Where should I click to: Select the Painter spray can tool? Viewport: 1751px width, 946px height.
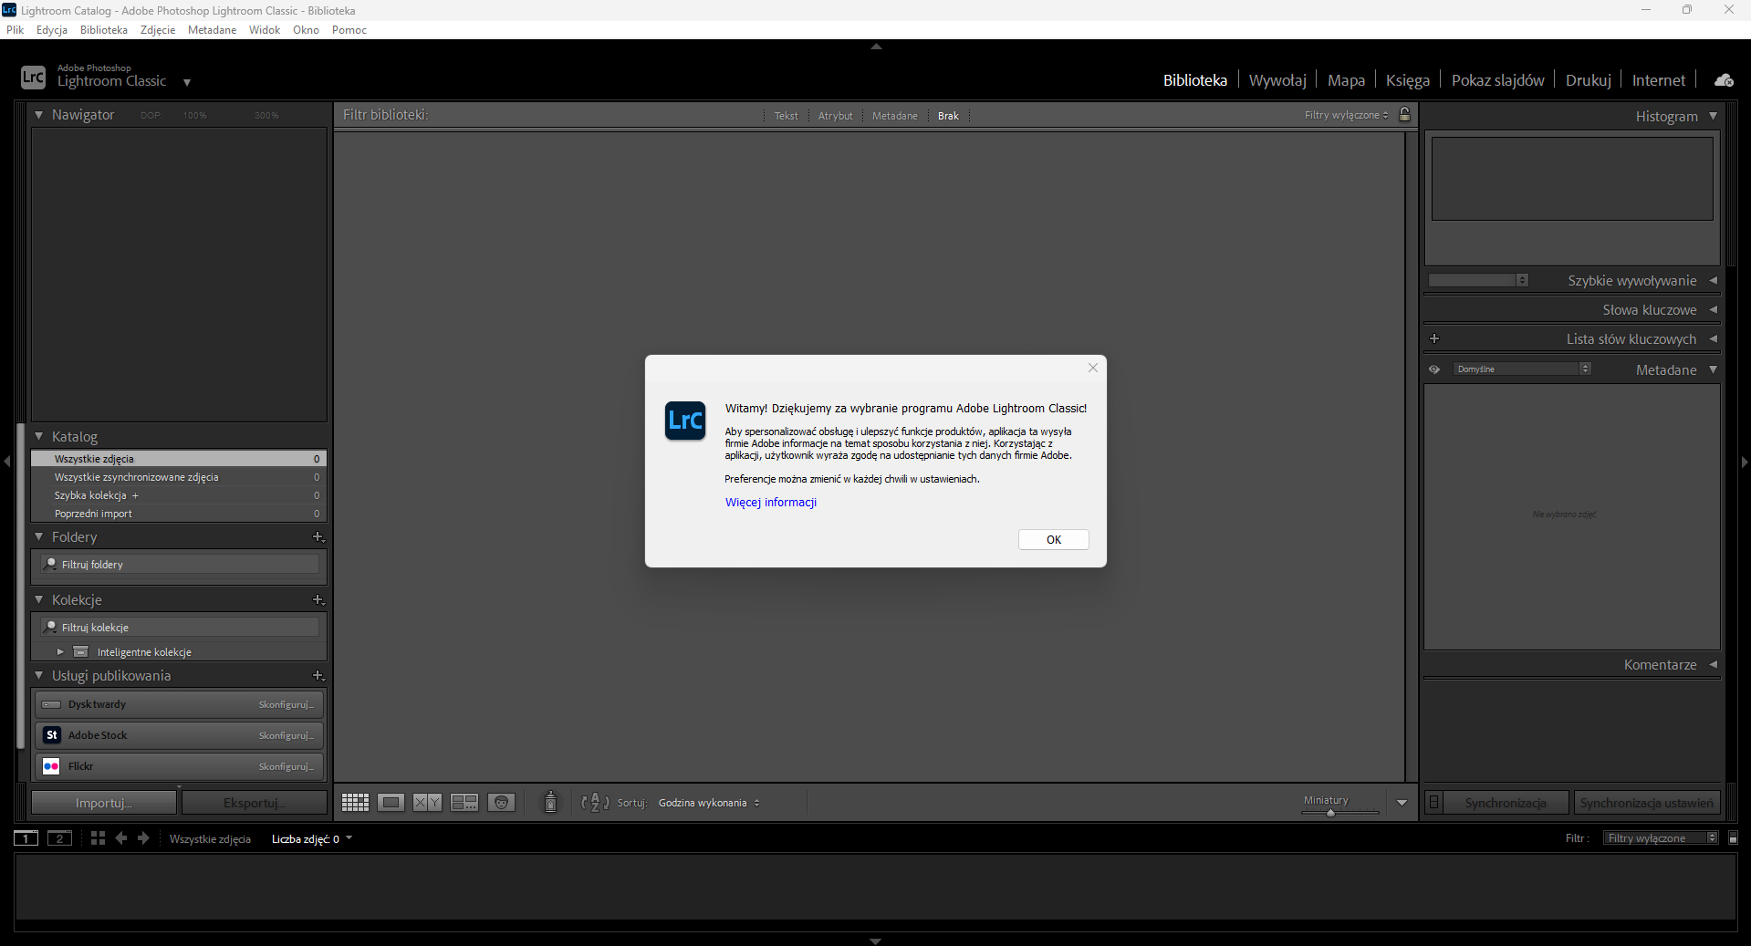[550, 802]
